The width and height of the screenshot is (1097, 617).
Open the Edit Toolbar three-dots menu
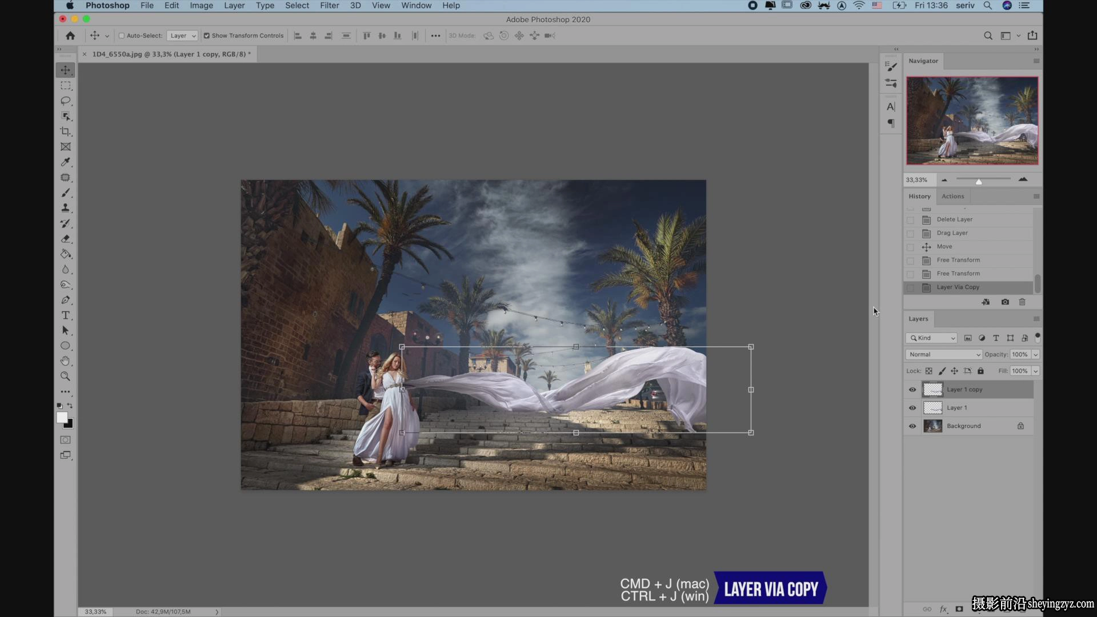(66, 392)
